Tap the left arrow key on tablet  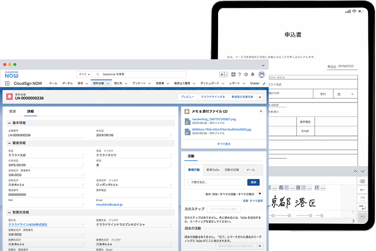(x=362, y=190)
